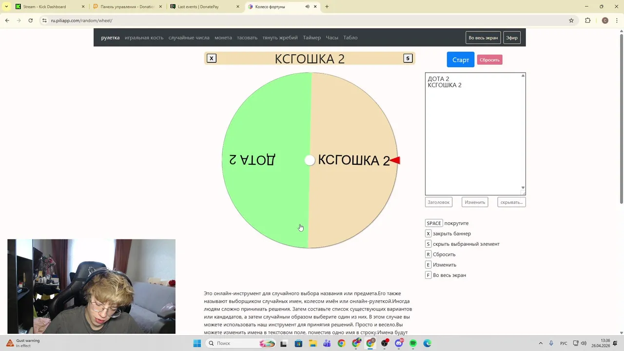Click the red wheel pointer arrow
624x351 pixels.
tap(395, 160)
